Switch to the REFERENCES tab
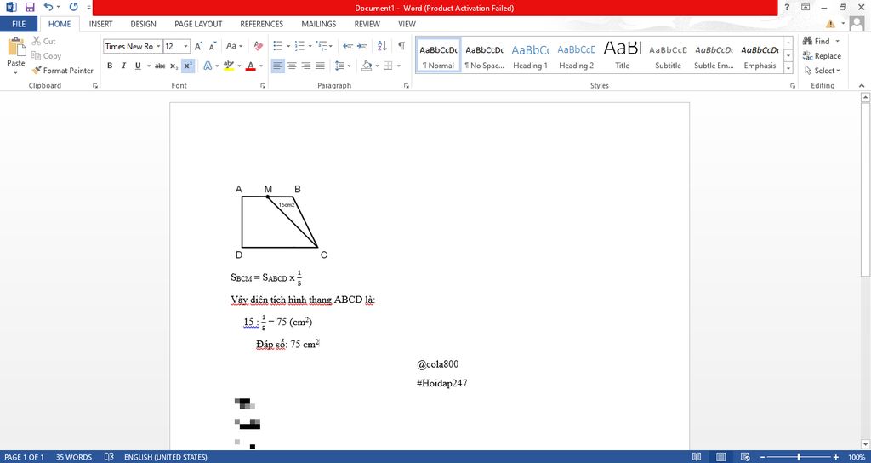871x463 pixels. pyautogui.click(x=262, y=24)
